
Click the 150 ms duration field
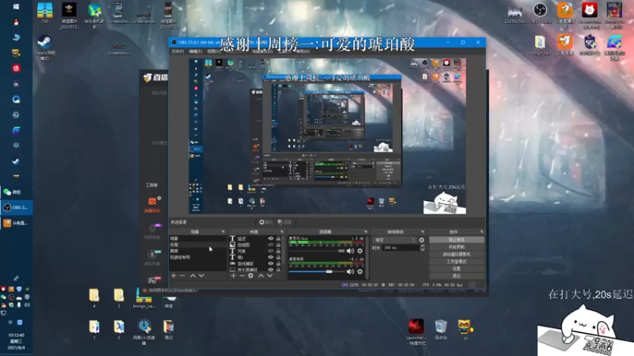point(400,248)
